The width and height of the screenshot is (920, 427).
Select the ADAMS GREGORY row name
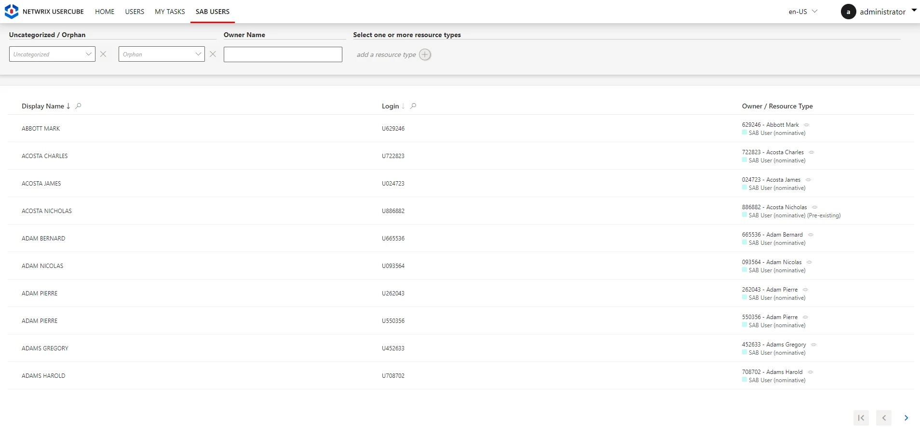(45, 348)
